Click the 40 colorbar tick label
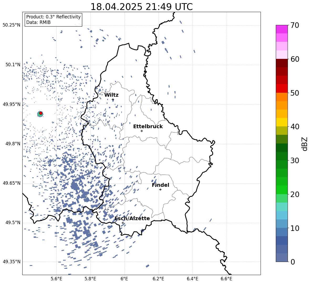Viewport: 311px width, 284px height. tap(295, 127)
